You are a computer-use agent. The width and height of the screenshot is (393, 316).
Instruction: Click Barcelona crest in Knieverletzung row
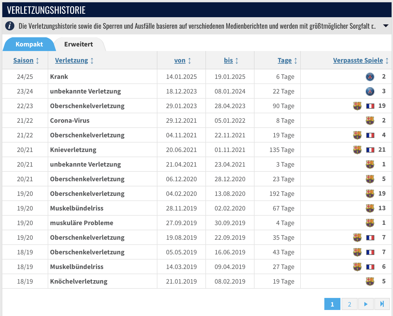357,150
